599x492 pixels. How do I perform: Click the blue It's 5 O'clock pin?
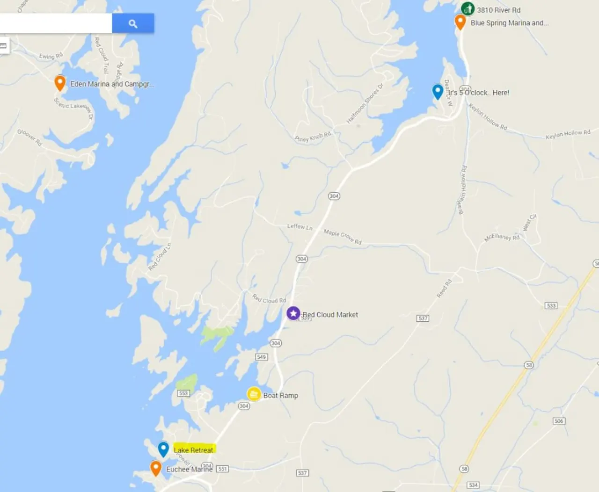point(438,92)
